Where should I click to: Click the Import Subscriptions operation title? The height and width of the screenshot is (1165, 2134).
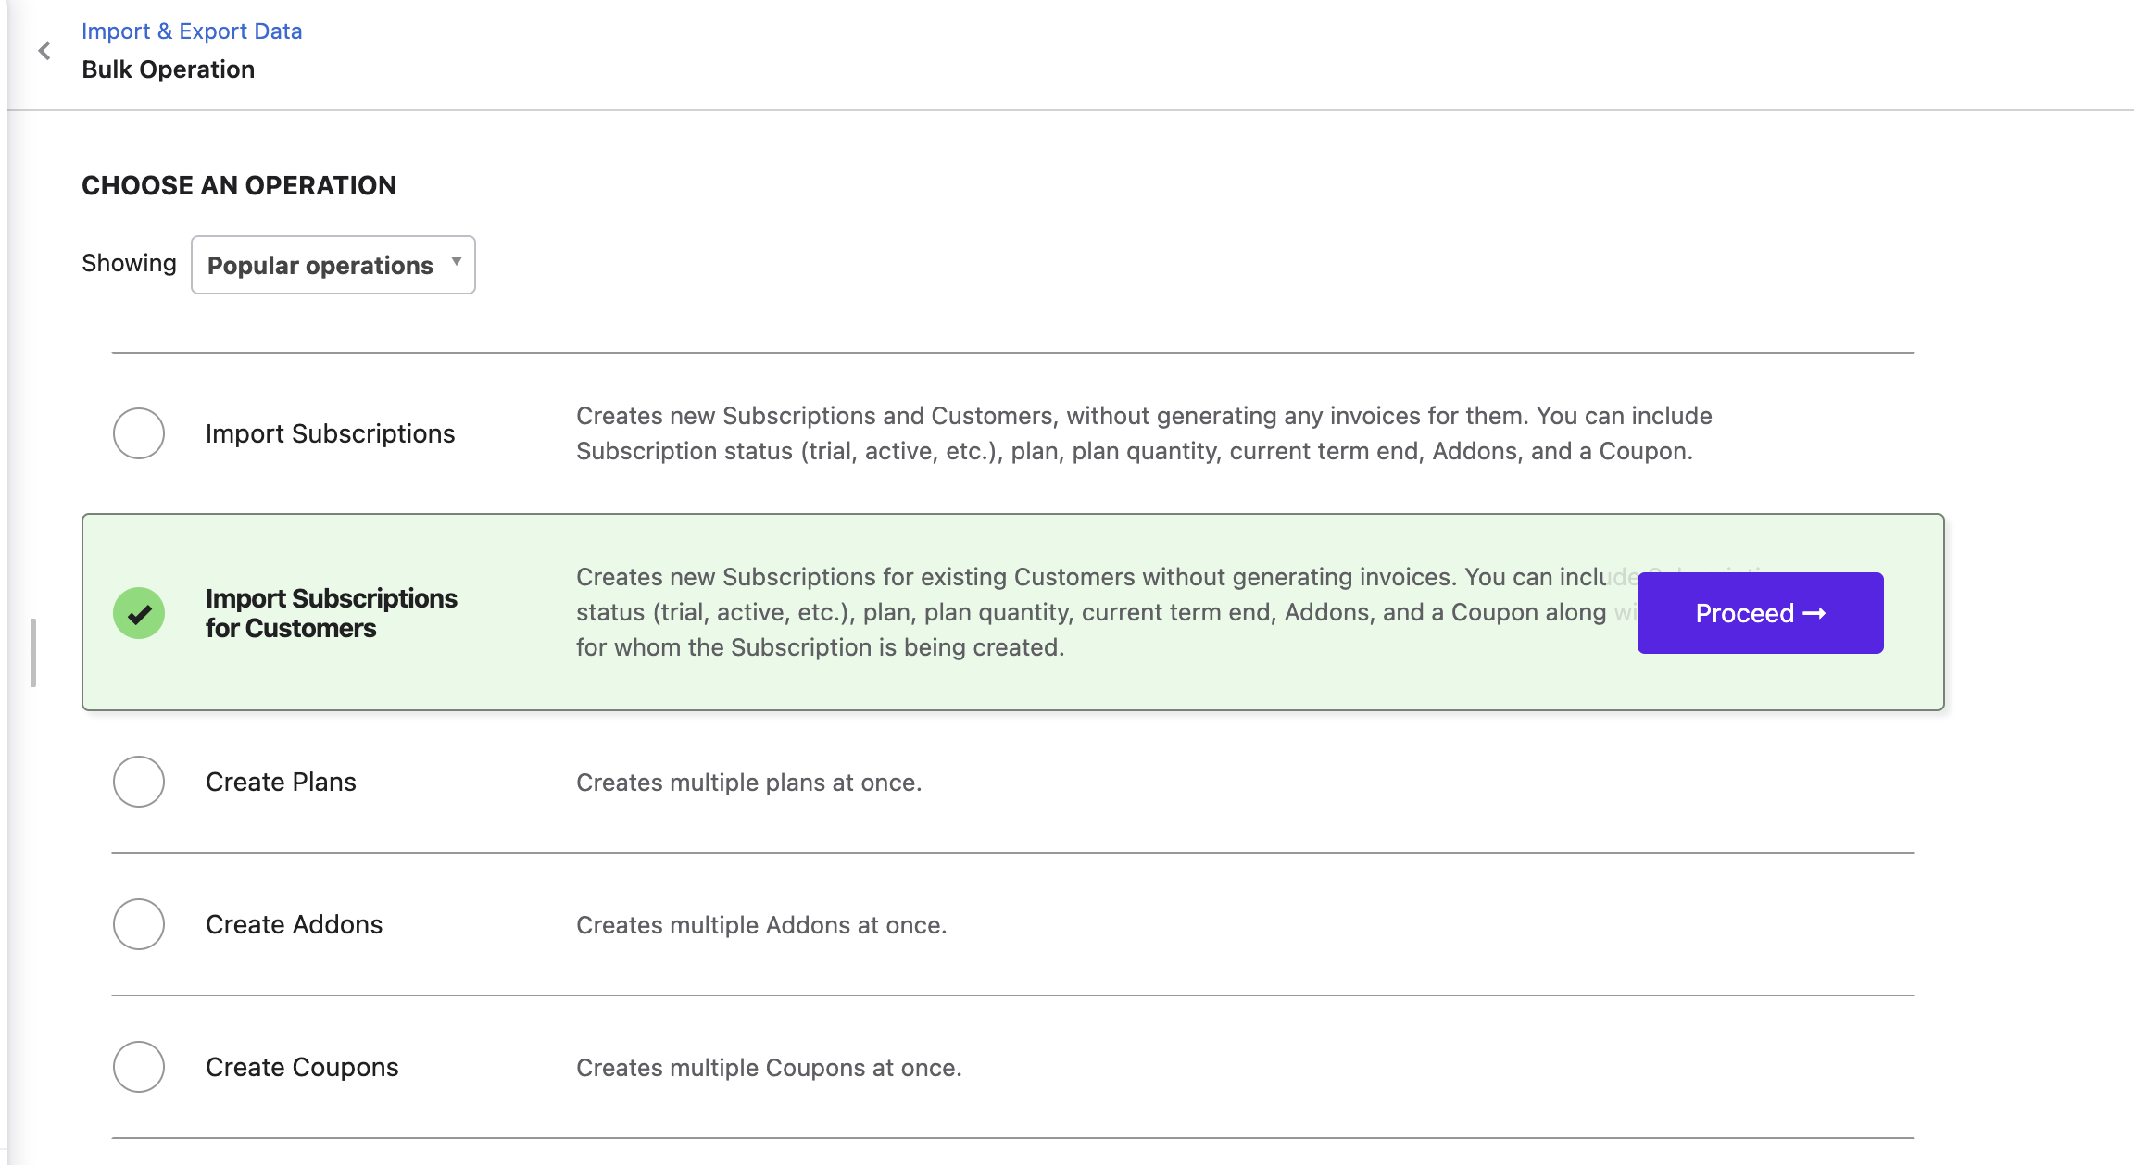pyautogui.click(x=330, y=433)
